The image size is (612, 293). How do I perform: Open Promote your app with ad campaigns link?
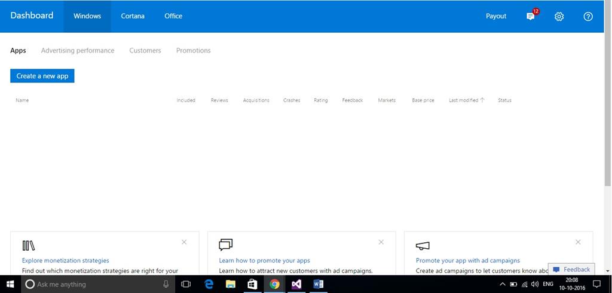[468, 260]
